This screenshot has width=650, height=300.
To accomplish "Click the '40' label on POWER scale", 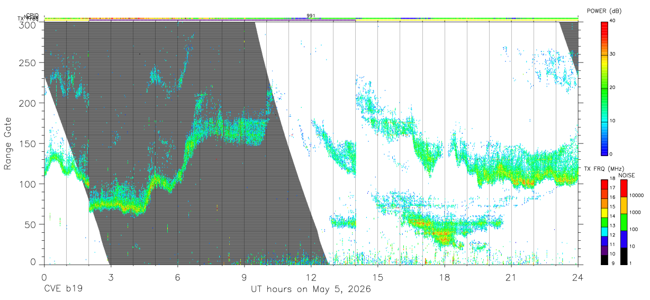I will (x=613, y=21).
